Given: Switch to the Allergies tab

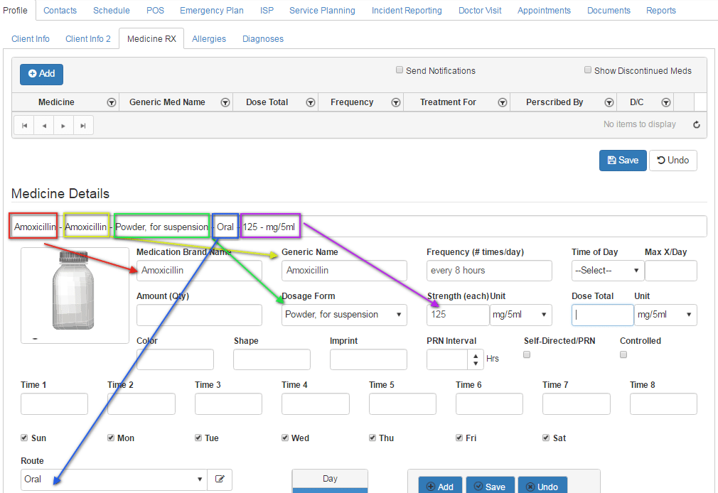Looking at the screenshot, I should (x=209, y=39).
